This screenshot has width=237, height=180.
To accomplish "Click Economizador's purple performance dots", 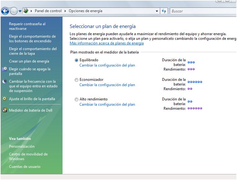I will 190,89.
